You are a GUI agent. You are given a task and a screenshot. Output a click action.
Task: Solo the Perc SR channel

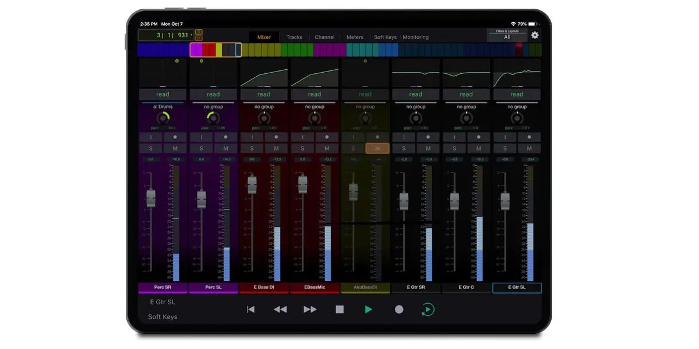point(151,148)
